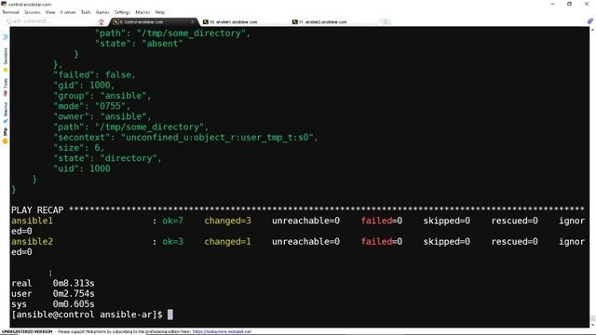Click the '"state": "directory"' output line
This screenshot has width=596, height=335.
(108, 158)
